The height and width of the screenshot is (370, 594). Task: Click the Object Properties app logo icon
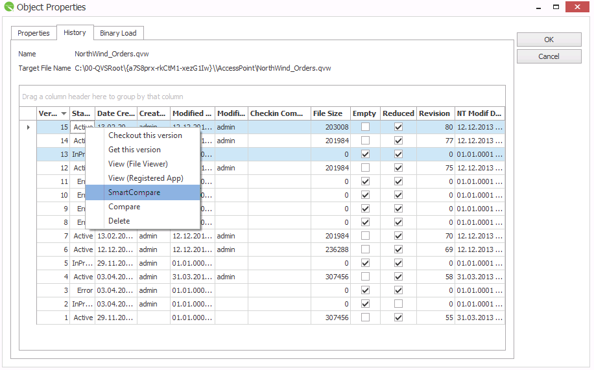tap(8, 8)
